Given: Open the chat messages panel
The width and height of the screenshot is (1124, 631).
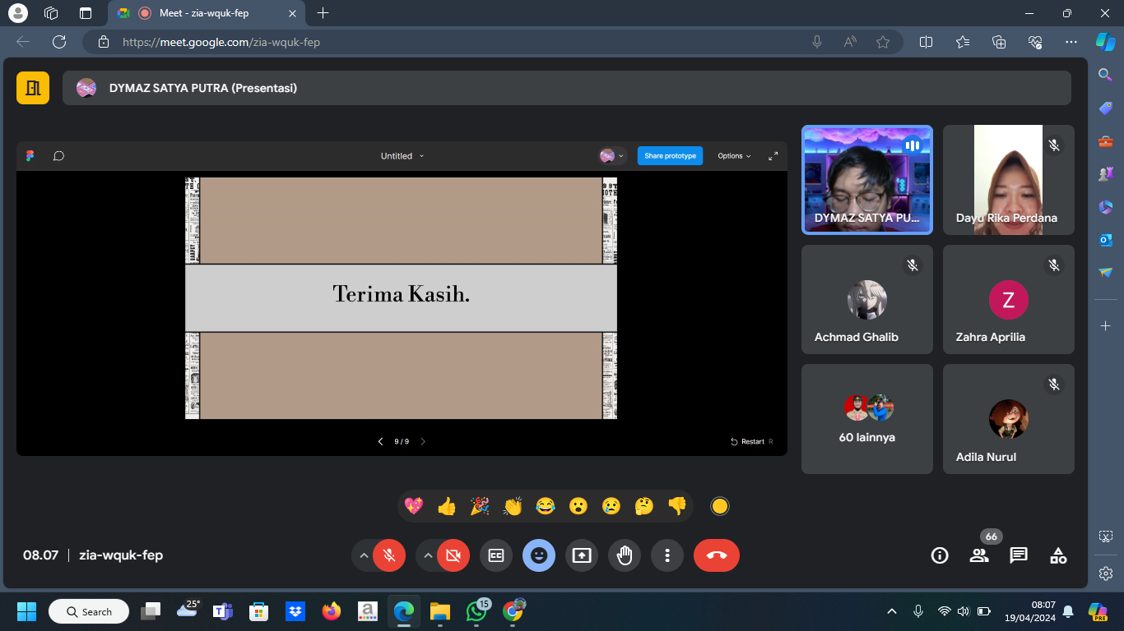Looking at the screenshot, I should [x=1019, y=555].
